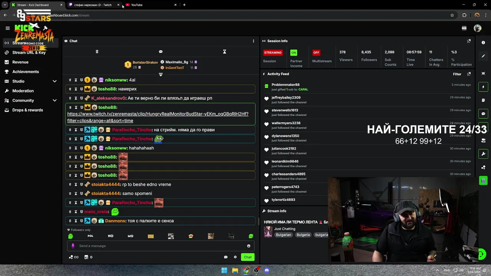This screenshot has height=276, width=491.
Task: Open Chrome tab search dropdown
Action: pyautogui.click(x=5, y=5)
